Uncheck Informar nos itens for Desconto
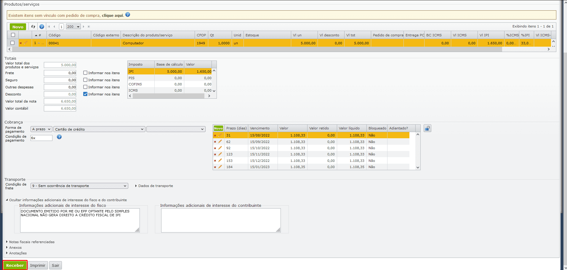Screen dimensions: 567x270 (x=85, y=94)
